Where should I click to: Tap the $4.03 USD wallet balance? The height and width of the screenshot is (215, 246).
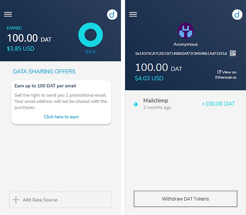coord(149,78)
